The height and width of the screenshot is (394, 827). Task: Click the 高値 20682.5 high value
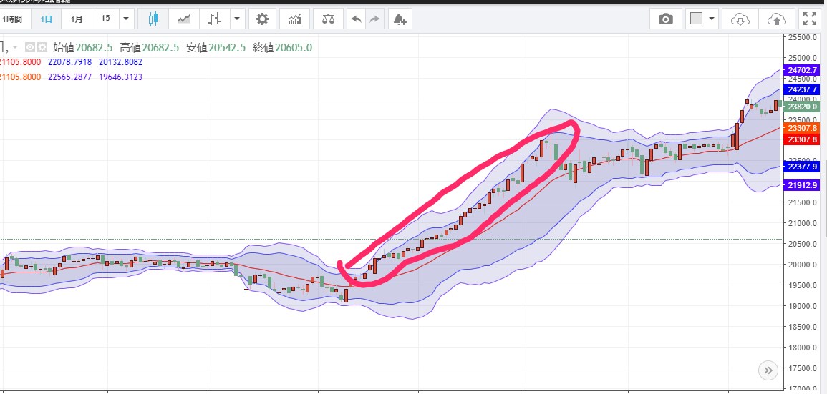point(149,48)
